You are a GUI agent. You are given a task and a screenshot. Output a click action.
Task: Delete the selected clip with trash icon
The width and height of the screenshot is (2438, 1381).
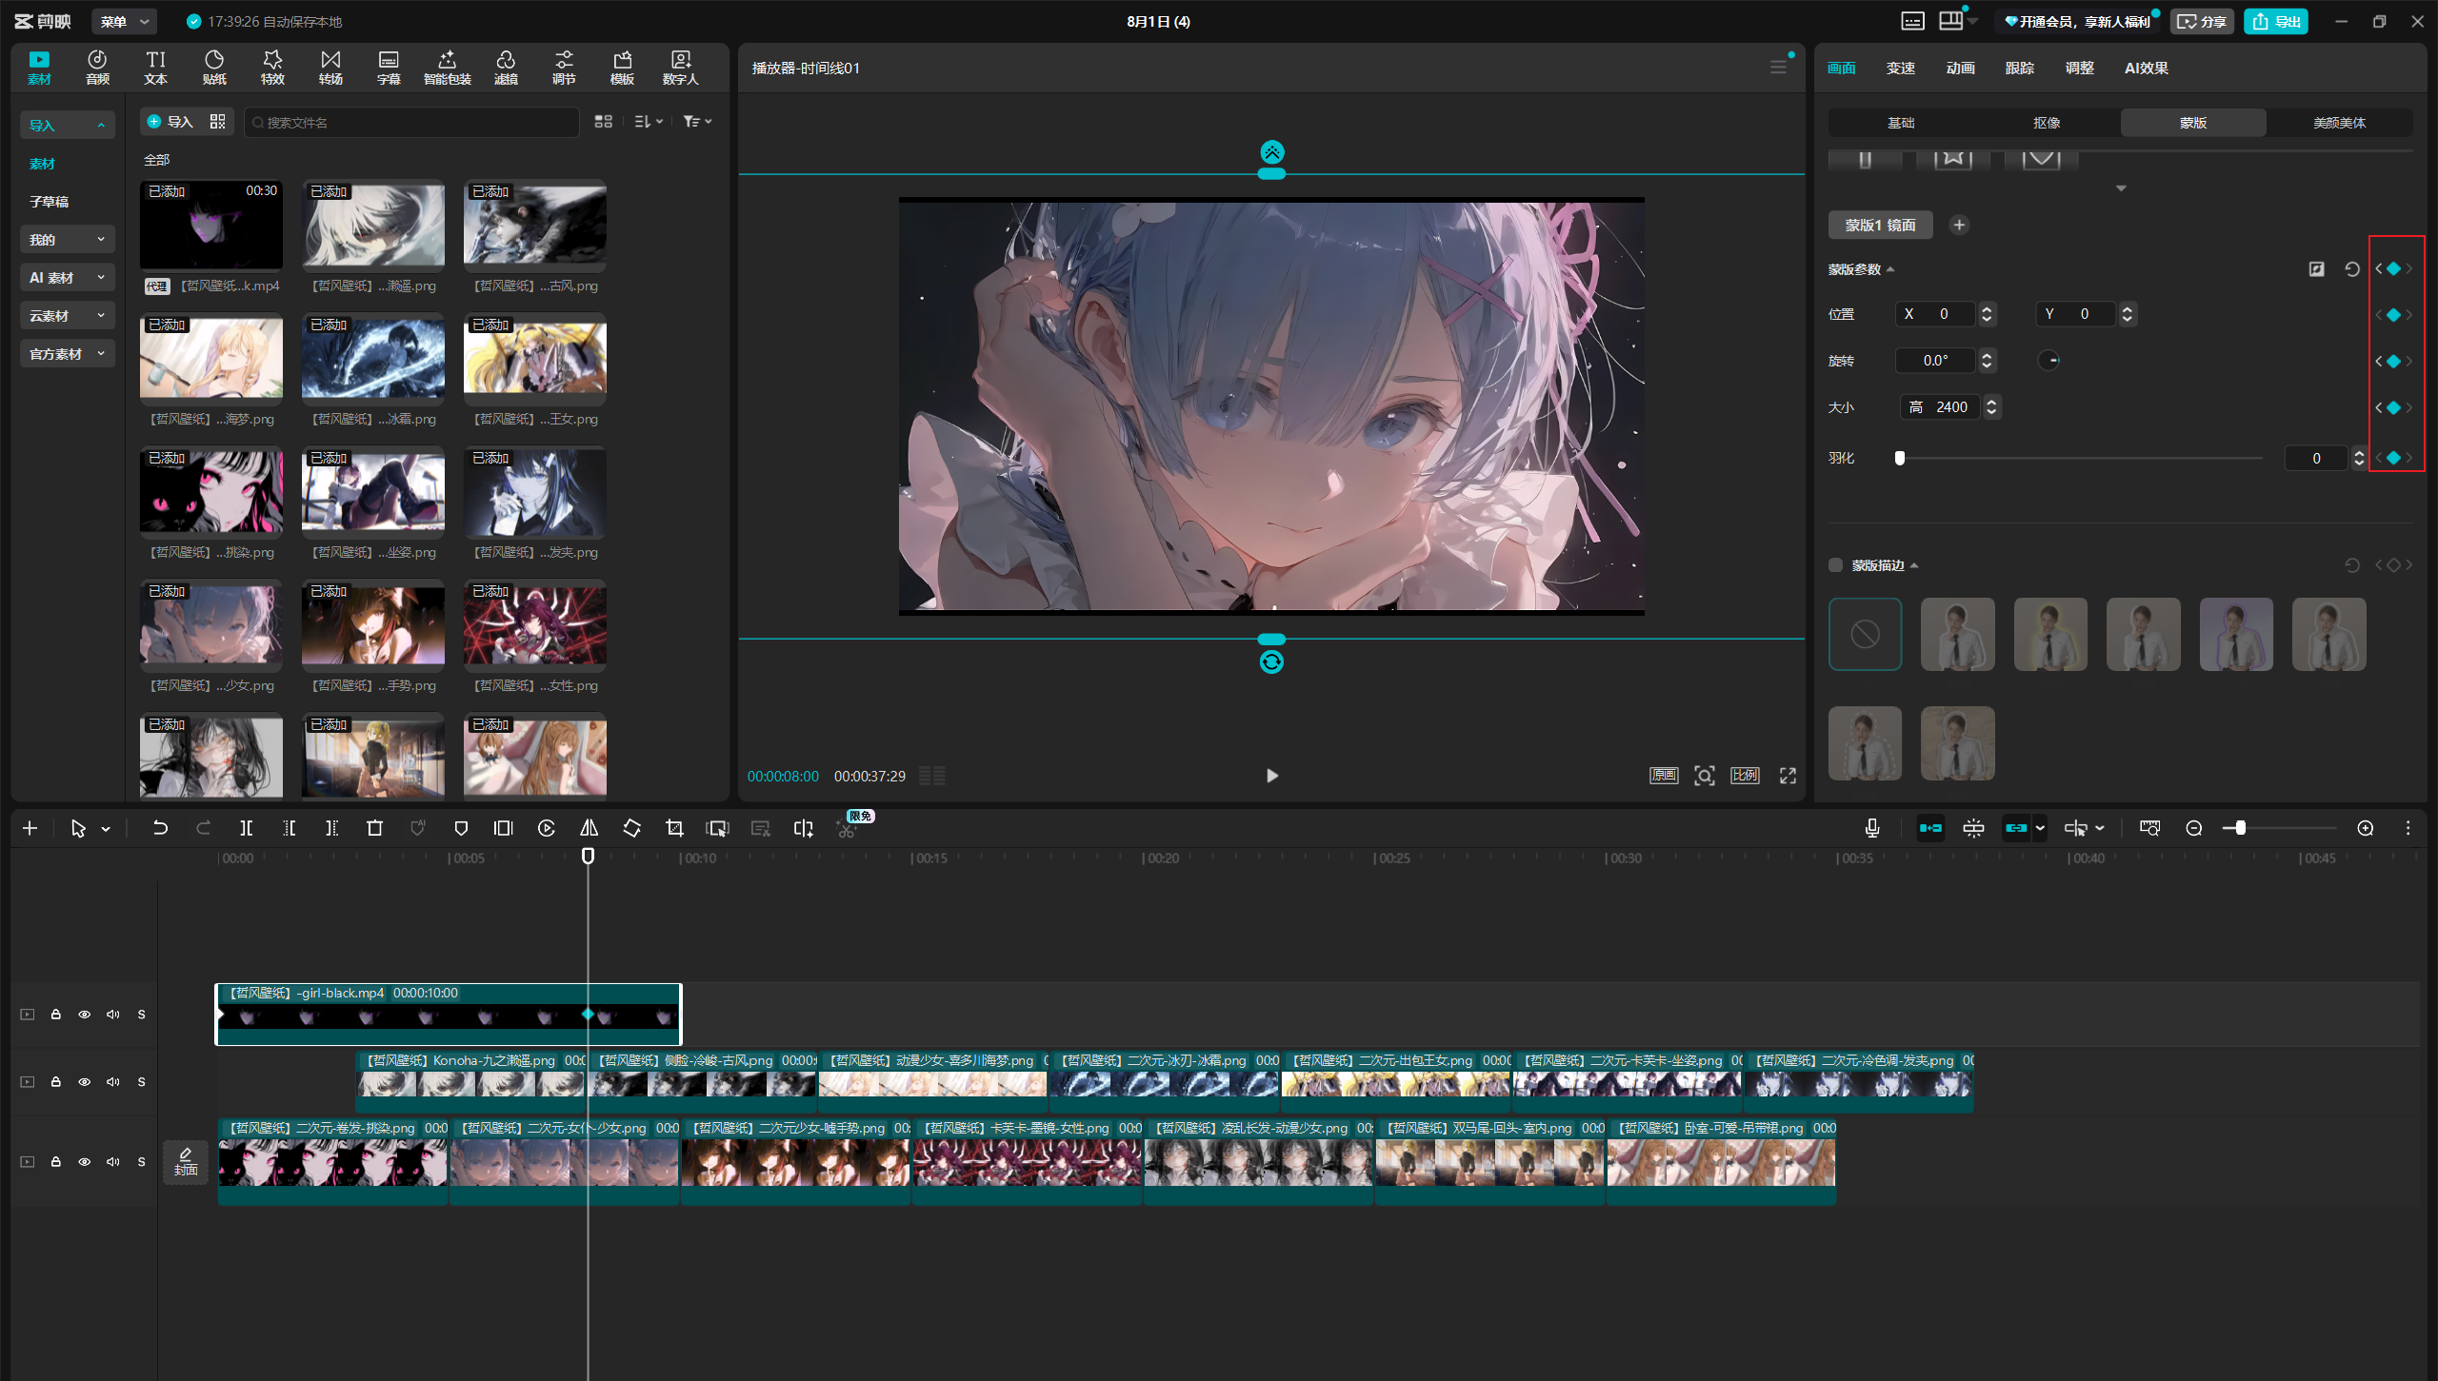374,828
